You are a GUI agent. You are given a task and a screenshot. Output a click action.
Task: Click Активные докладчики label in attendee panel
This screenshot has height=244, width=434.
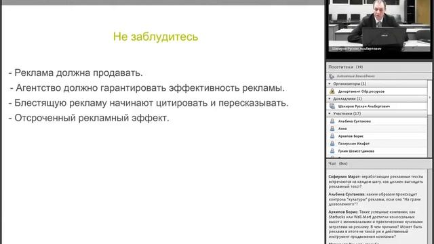[355, 76]
